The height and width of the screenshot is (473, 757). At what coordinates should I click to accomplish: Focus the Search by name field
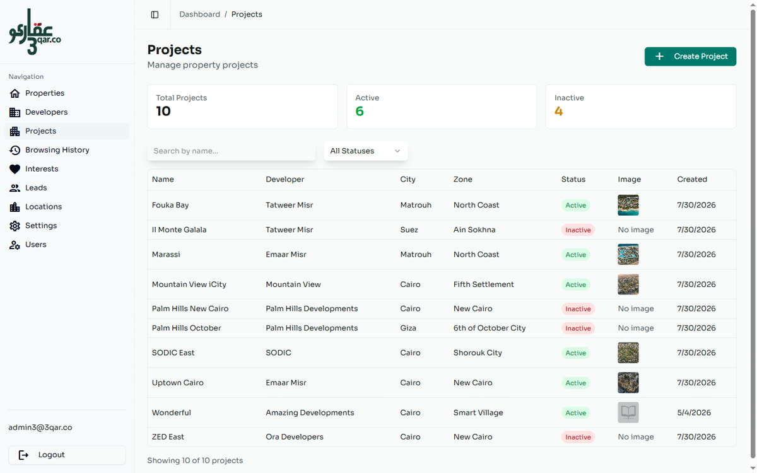tap(232, 151)
